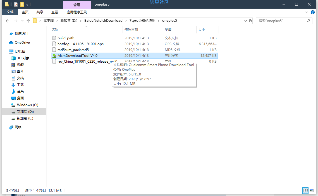
Task: Open 网络 in navigation pane
Action: (18, 127)
